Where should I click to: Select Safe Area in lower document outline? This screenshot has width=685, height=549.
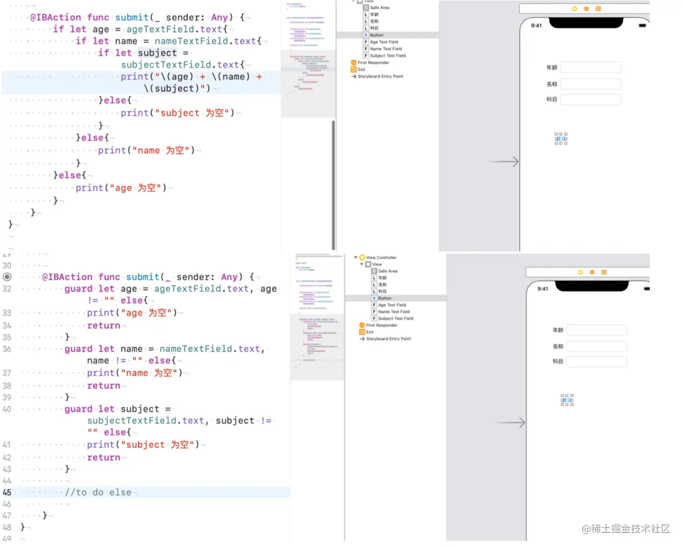384,271
